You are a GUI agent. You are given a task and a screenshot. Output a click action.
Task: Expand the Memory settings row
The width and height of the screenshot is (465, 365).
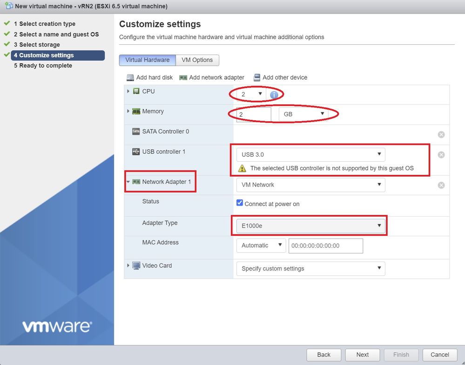tap(128, 111)
